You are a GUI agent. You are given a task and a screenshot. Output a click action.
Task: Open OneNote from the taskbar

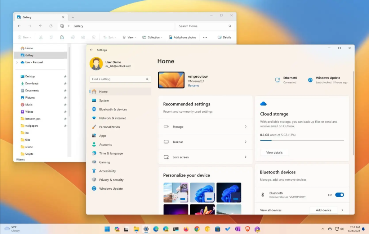tap(237, 229)
